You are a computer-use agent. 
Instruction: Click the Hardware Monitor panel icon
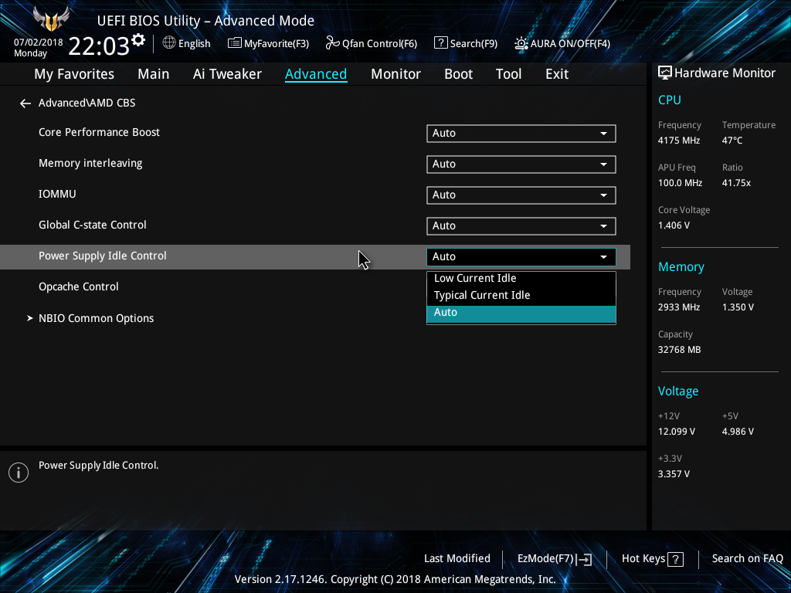pos(665,73)
